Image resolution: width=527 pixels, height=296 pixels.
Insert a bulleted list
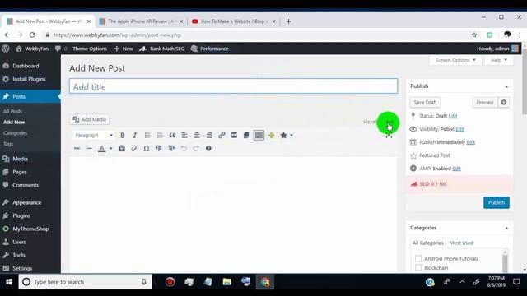tap(147, 135)
